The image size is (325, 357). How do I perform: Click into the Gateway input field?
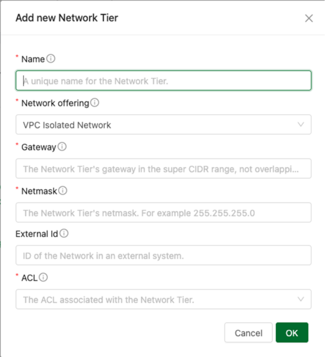click(163, 168)
